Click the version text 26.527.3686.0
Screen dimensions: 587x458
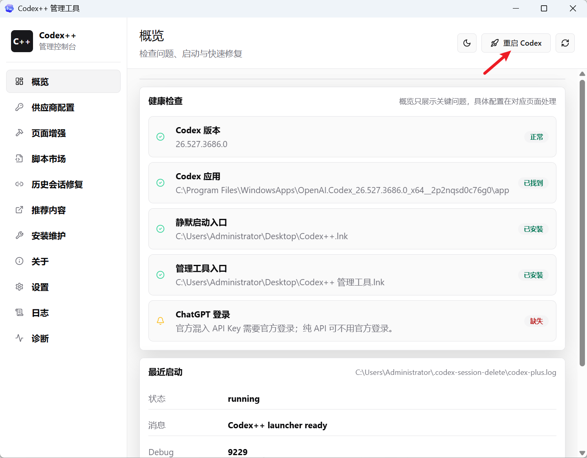tap(201, 144)
